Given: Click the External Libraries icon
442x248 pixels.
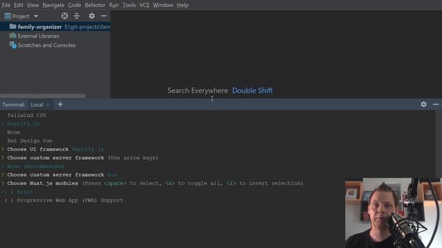Looking at the screenshot, I should 12,35.
